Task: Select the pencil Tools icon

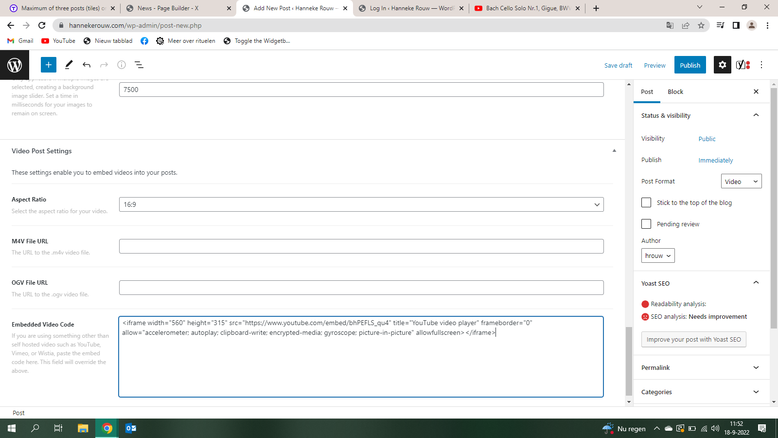Action: coord(69,65)
